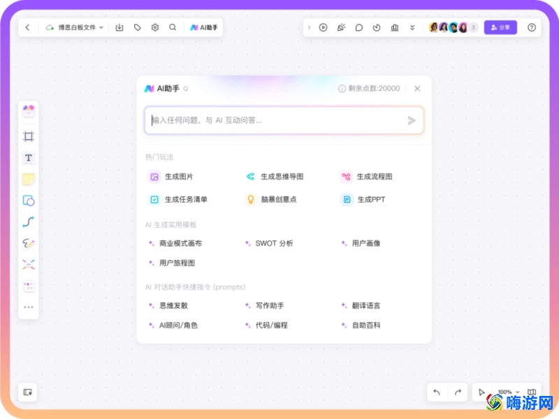Viewport: 559px width, 419px height.
Task: Expand the collapsed right toolbar chevron
Action: (309, 27)
